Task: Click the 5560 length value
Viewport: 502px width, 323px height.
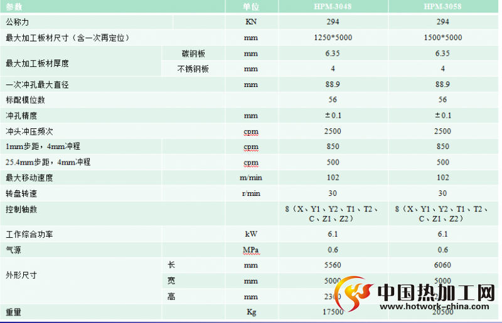Action: pyautogui.click(x=333, y=265)
